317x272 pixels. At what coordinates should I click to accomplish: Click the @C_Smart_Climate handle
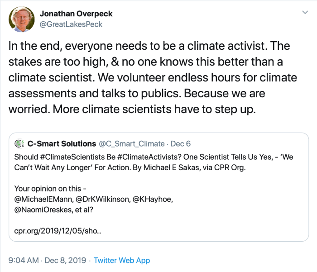click(132, 143)
